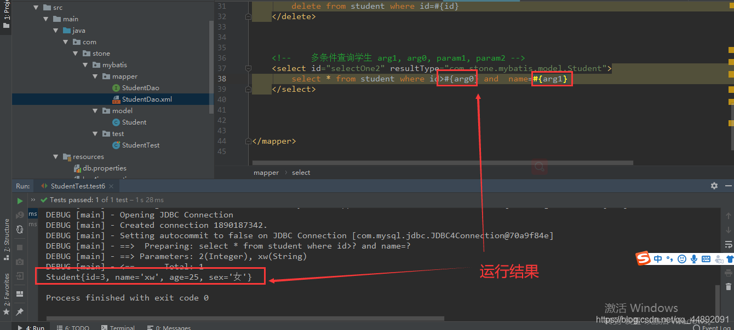Viewport: 734px width, 330px height.
Task: Rerun the StudentTest.test6 test
Action: point(20,201)
